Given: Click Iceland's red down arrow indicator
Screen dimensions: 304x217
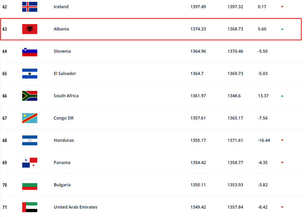Looking at the screenshot, I should coord(282,7).
